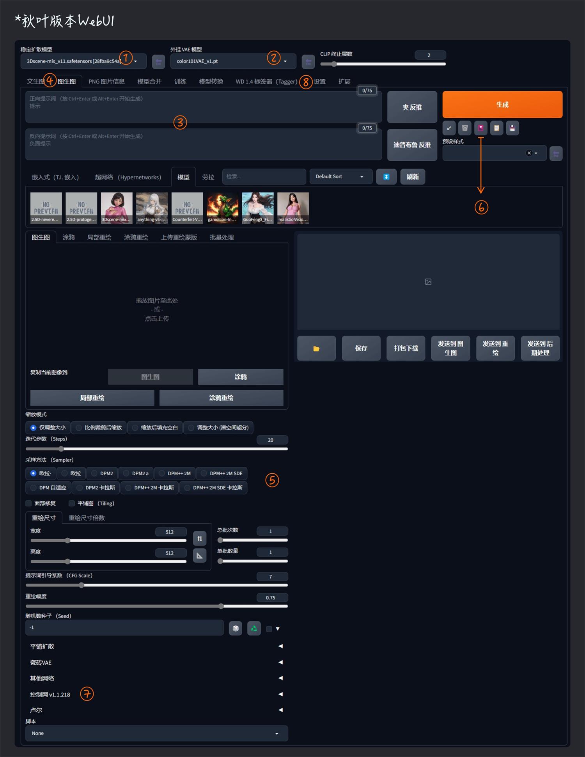Viewport: 585px width, 757px height.
Task: Switch to the 局部重绘 sub-tab
Action: [99, 237]
